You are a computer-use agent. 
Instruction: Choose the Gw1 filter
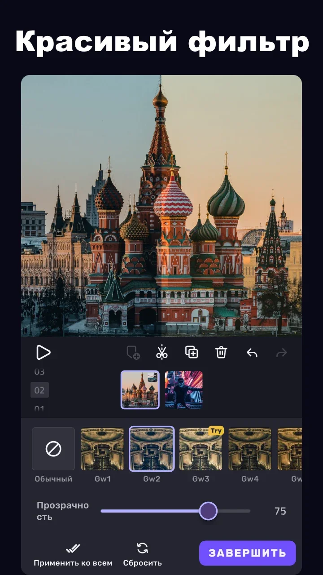pyautogui.click(x=102, y=449)
